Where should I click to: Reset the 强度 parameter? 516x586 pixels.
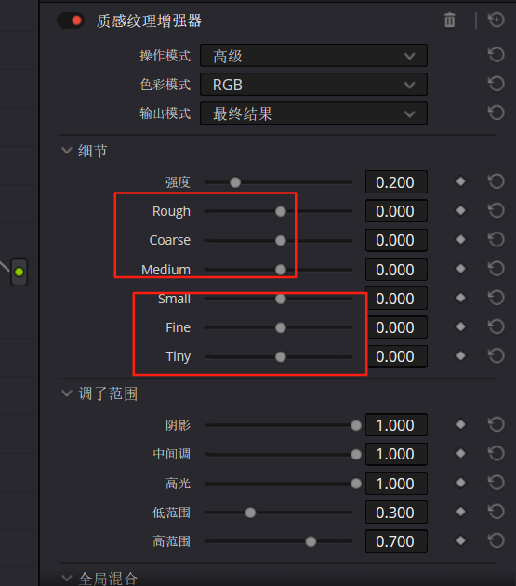tap(496, 181)
